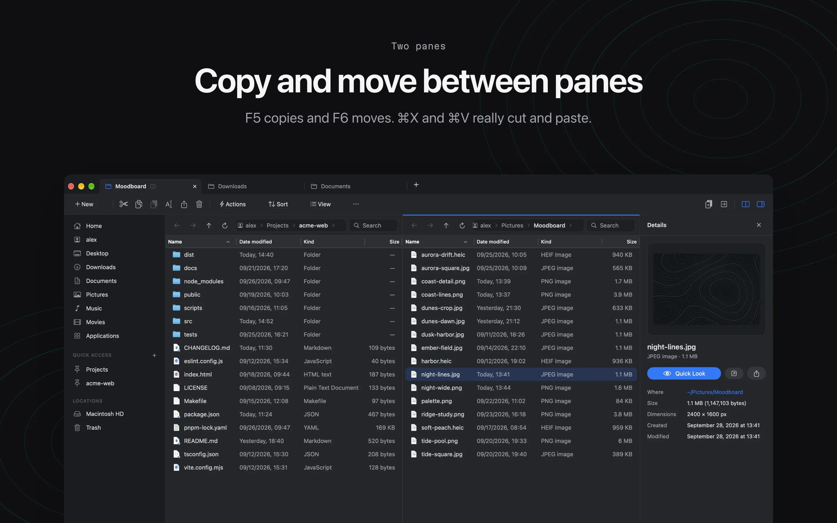Viewport: 837px width, 523px height.
Task: Open the View dropdown
Action: pos(320,204)
